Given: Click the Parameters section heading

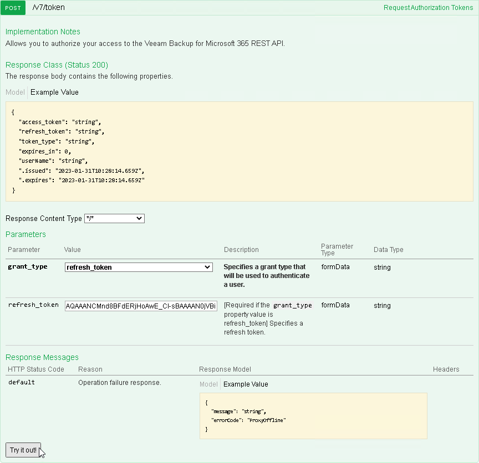Looking at the screenshot, I should [26, 234].
